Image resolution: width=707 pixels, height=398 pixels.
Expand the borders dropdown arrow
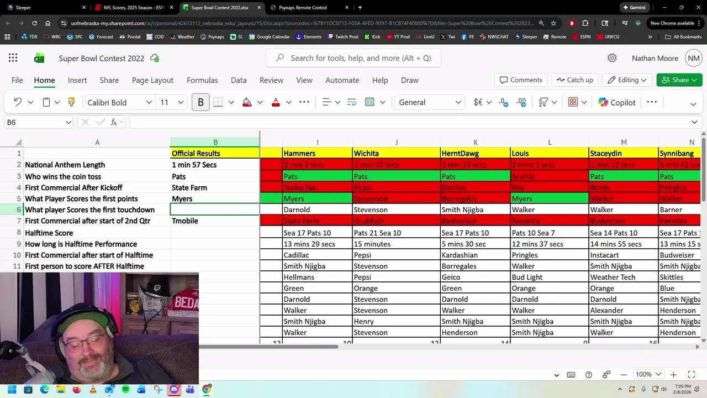[231, 102]
